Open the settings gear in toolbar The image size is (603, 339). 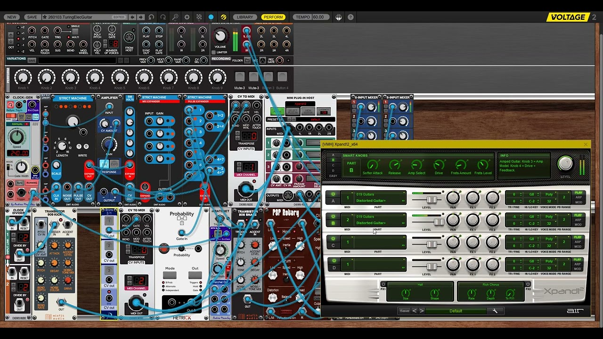pyautogui.click(x=187, y=17)
